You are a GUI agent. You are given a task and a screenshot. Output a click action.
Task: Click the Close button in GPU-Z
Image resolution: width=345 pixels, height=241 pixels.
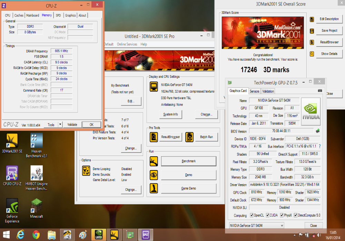[x=313, y=226]
